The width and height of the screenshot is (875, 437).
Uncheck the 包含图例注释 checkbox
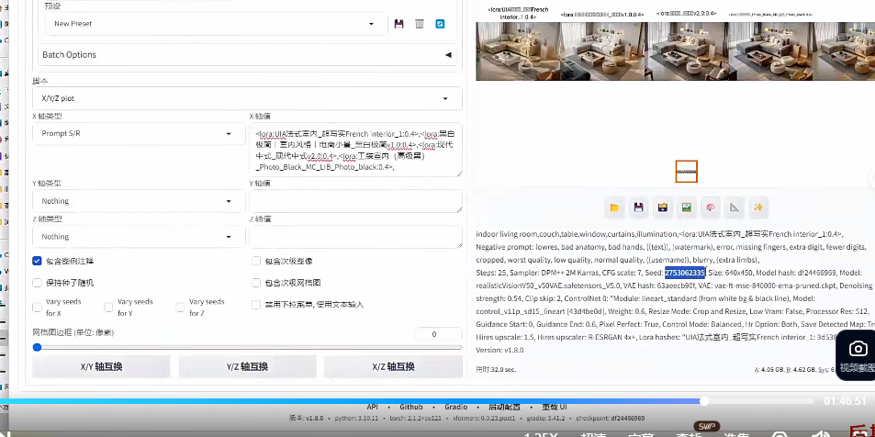click(38, 261)
